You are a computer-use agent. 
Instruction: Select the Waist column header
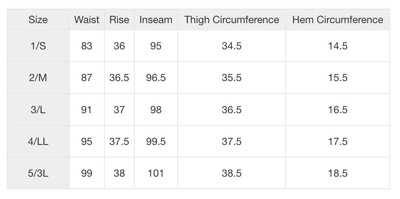point(87,20)
